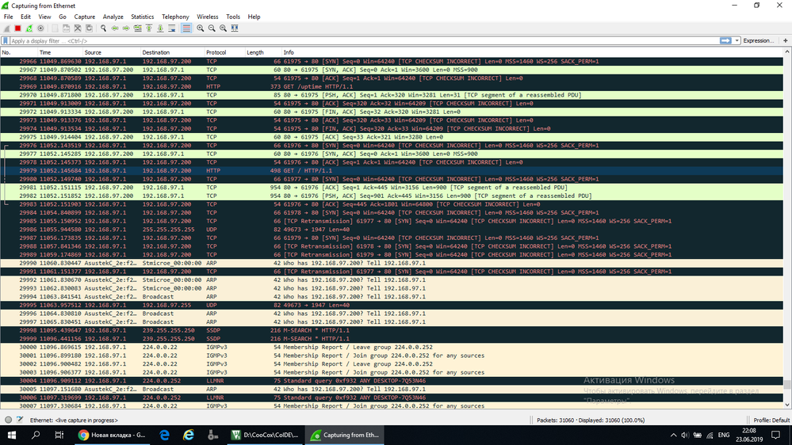Toggle the display filter bookmark
The image size is (792, 445).
pos(6,41)
